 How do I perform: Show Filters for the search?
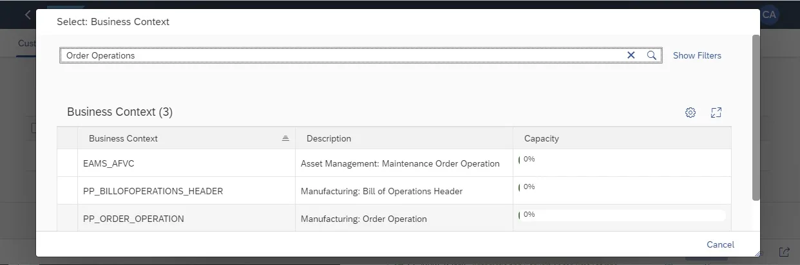(x=697, y=55)
